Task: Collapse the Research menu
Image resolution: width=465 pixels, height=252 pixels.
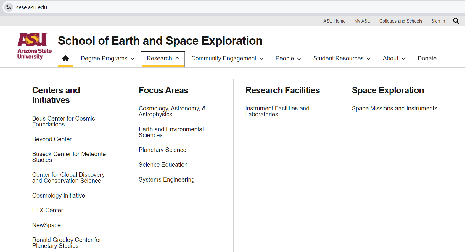Action: (163, 58)
